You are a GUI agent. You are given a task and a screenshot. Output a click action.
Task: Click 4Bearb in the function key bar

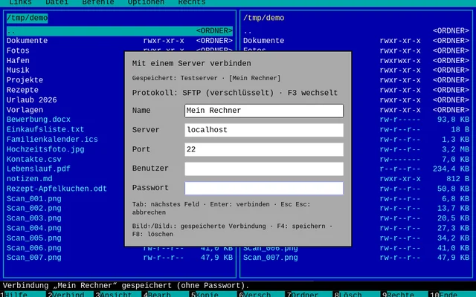pos(156,294)
